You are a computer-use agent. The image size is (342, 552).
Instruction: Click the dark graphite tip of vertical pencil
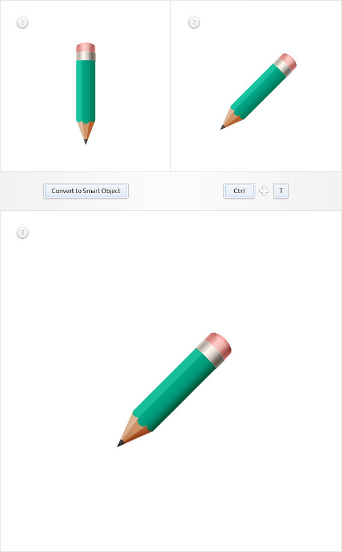85,142
